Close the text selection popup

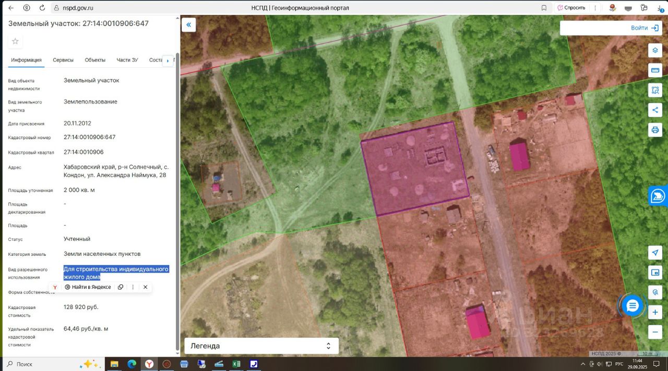pyautogui.click(x=145, y=287)
